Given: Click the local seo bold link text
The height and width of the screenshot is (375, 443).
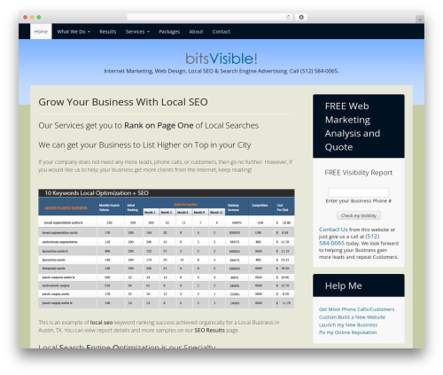Looking at the screenshot, I should 101,322.
